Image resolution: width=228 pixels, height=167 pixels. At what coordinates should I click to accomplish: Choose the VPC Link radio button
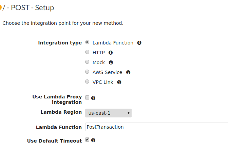87,82
